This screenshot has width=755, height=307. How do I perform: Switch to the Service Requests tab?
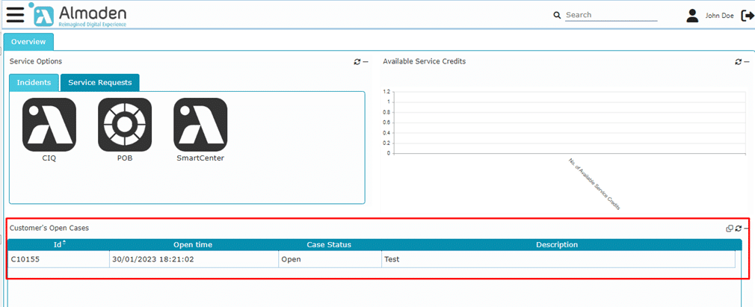pos(99,83)
